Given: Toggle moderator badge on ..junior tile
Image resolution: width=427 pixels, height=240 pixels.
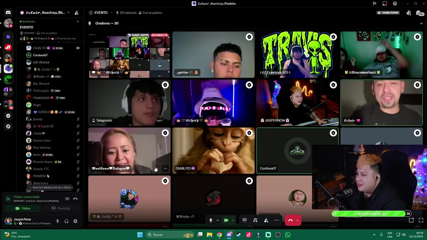Looking at the screenshot, I should [249, 37].
